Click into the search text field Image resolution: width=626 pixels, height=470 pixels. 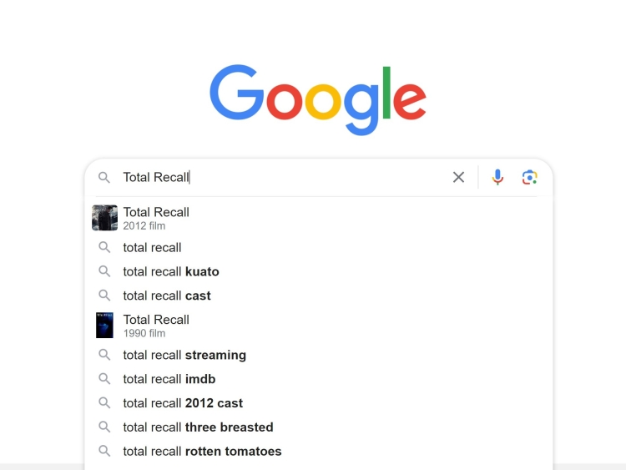[x=284, y=177]
